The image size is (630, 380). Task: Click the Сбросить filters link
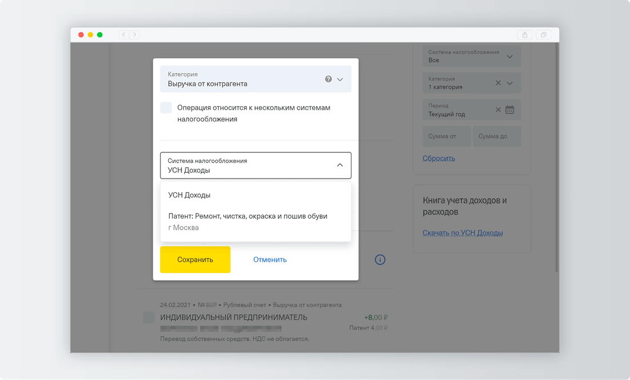point(439,158)
